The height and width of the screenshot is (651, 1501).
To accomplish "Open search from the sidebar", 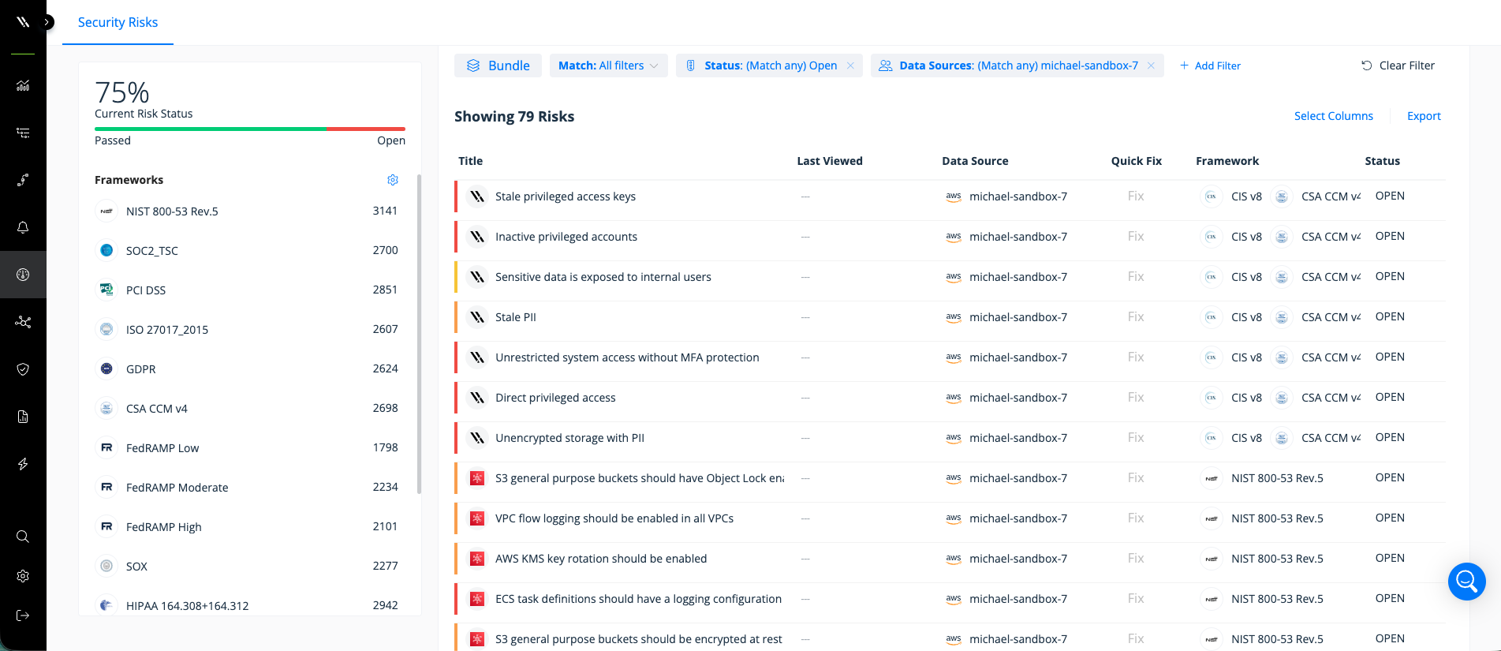I will [23, 537].
